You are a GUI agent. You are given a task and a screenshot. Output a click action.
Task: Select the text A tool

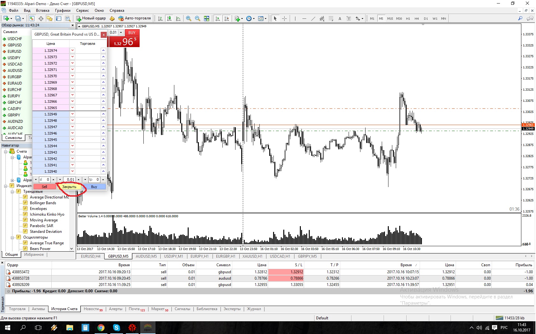(340, 18)
